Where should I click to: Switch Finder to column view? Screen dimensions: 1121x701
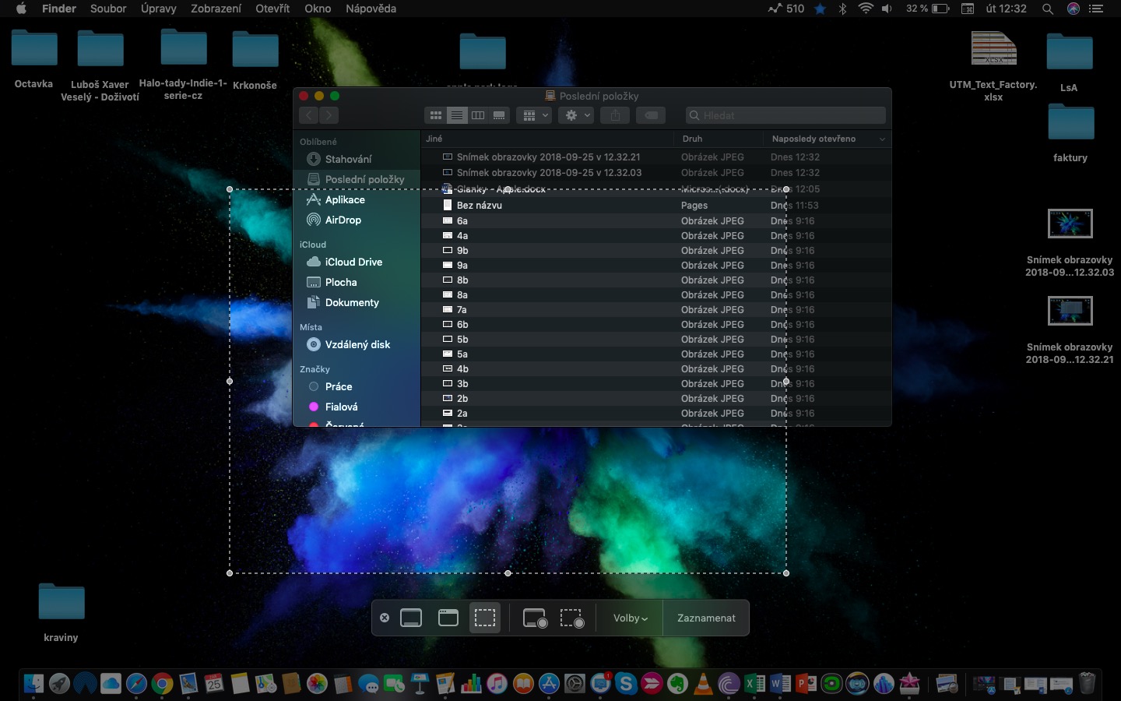click(477, 114)
